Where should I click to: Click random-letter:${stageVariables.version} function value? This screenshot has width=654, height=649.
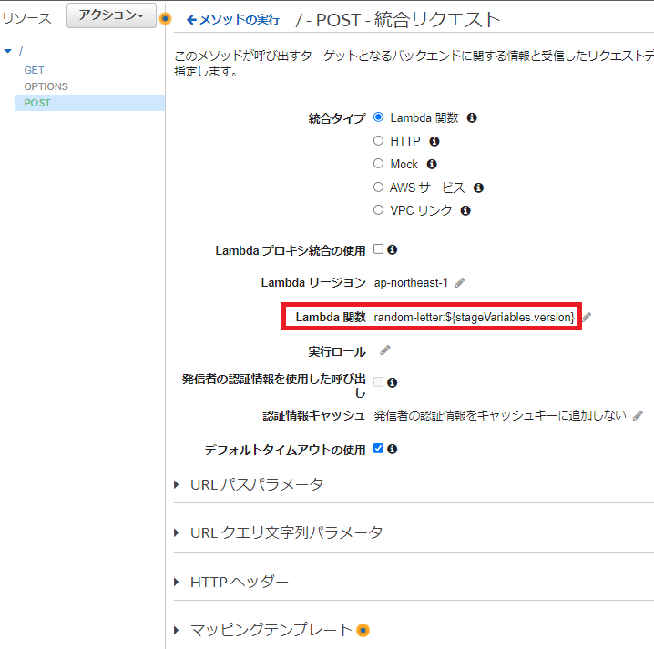475,317
